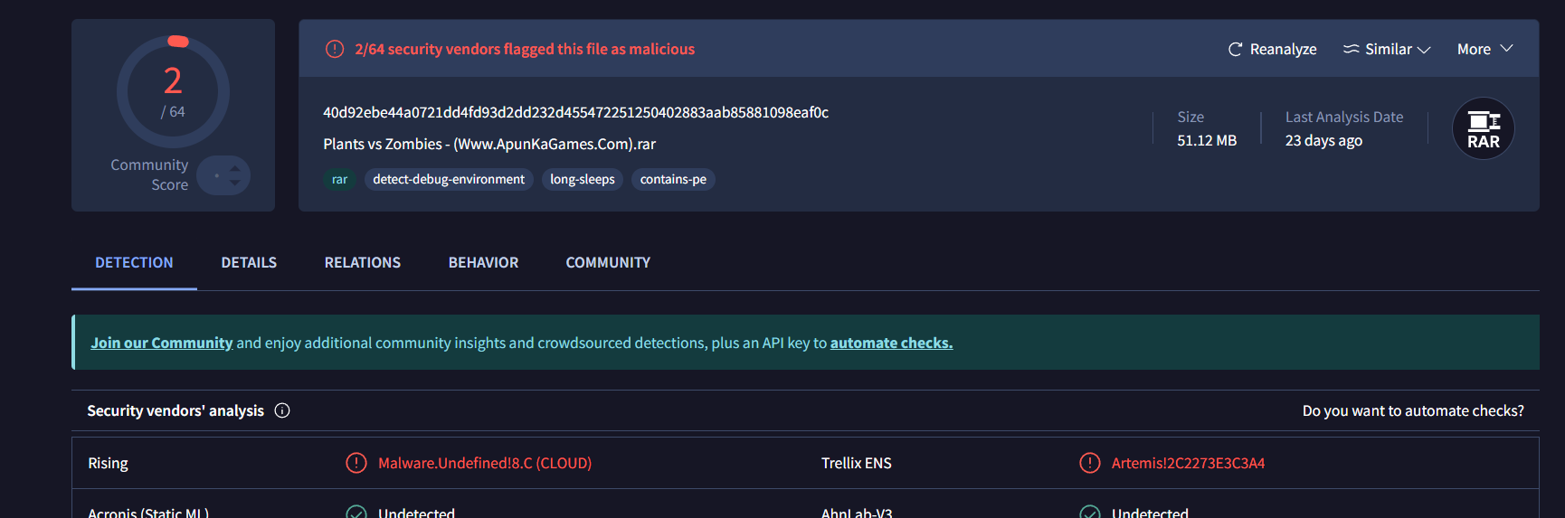The height and width of the screenshot is (518, 1565).
Task: Click the Reanalyze refresh icon
Action: pyautogui.click(x=1235, y=50)
